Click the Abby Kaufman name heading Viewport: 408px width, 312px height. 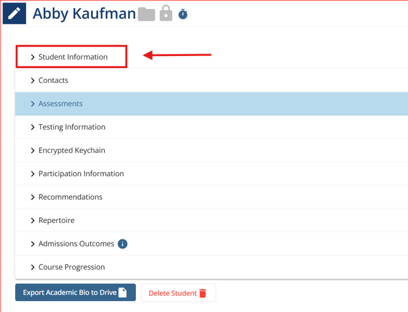pos(84,13)
